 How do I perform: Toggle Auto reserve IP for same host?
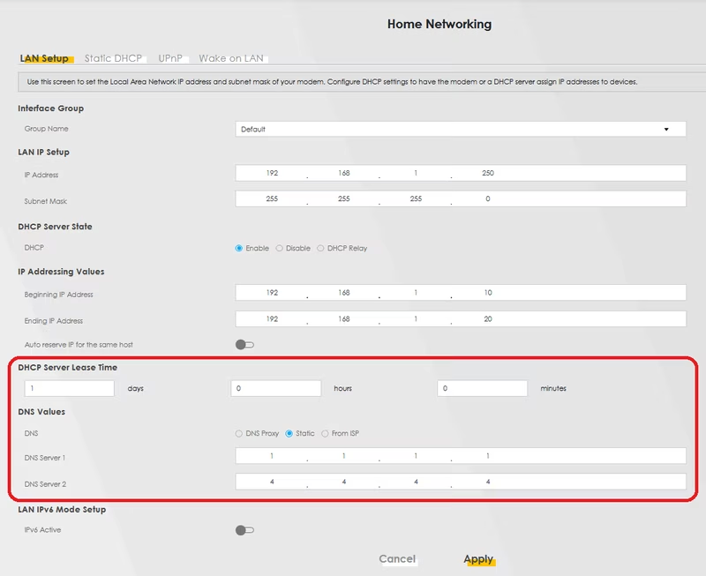pyautogui.click(x=244, y=345)
